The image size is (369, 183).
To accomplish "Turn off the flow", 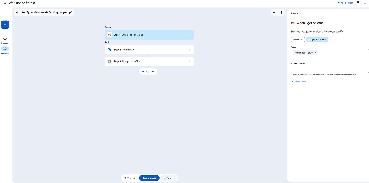I will point(169,178).
